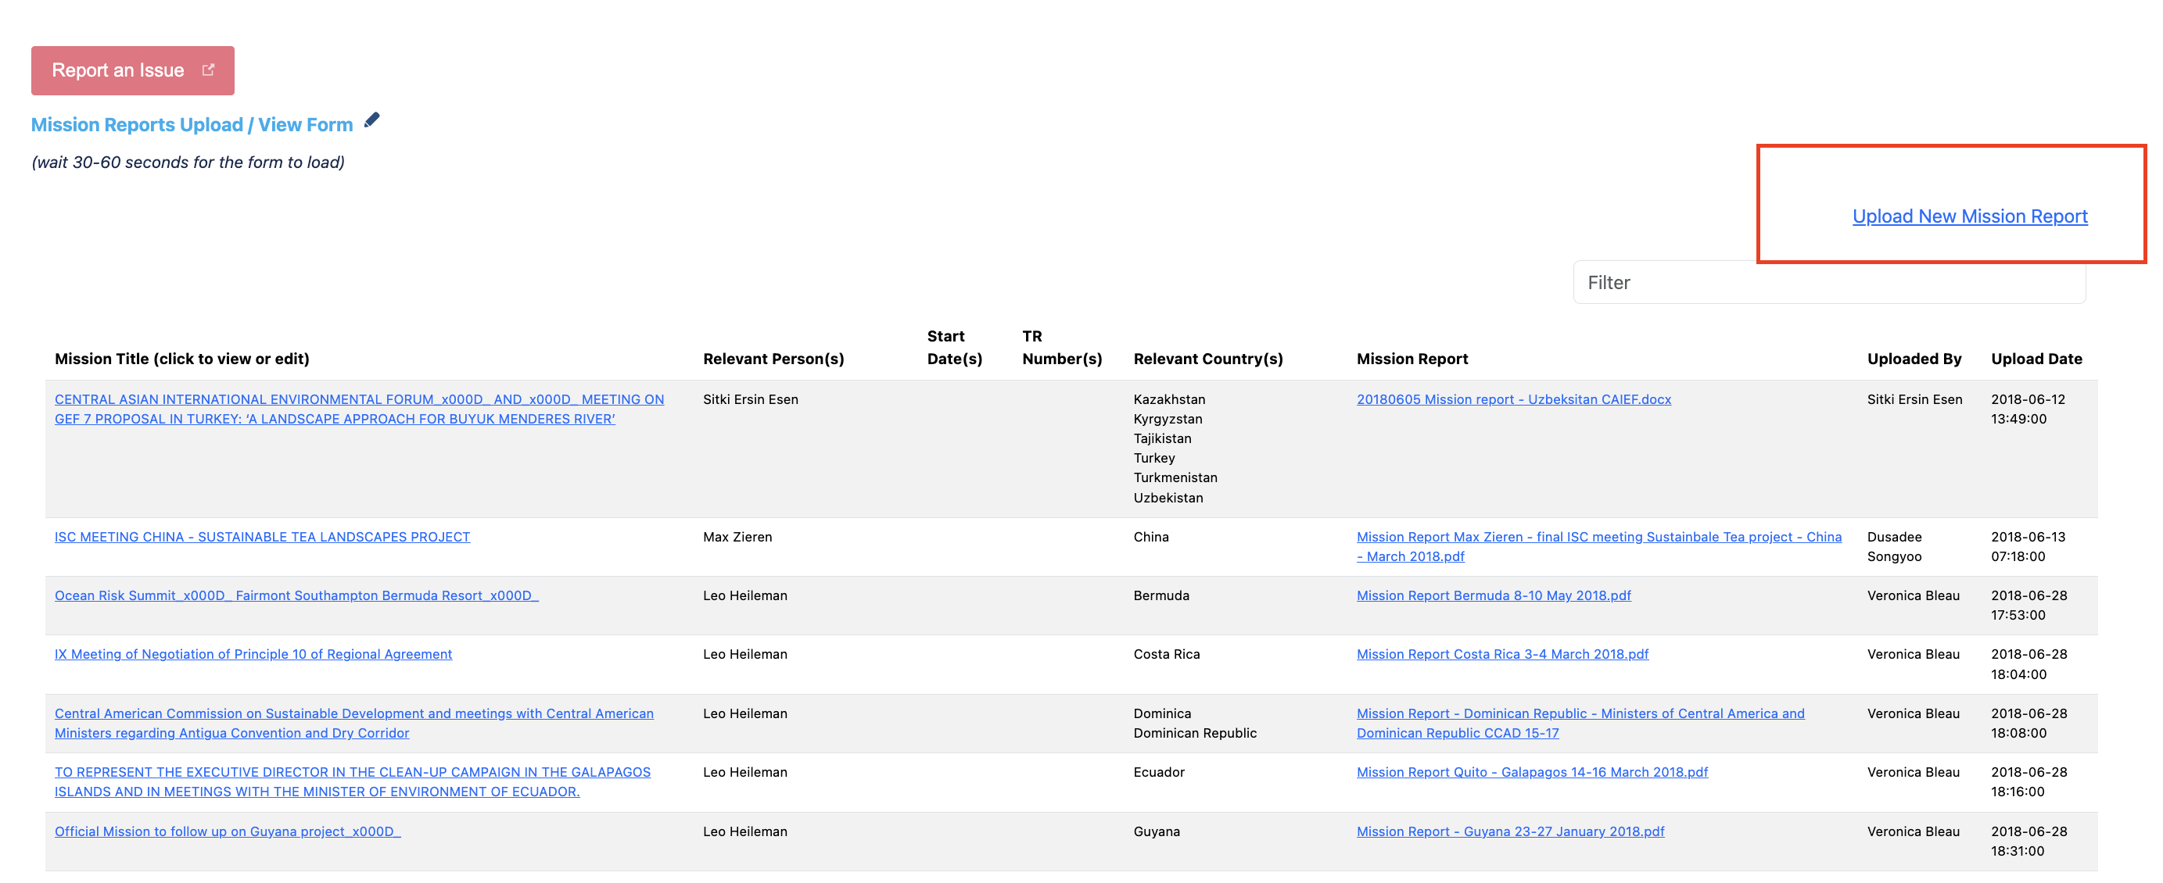Viewport: 2163px width, 883px height.
Task: Open Central American Commission on Sustainable Development mission
Action: point(354,724)
